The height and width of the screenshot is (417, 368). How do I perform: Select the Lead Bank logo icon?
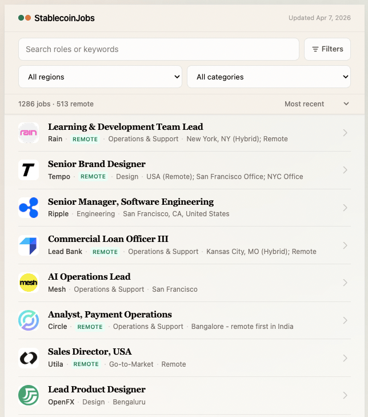coord(29,245)
